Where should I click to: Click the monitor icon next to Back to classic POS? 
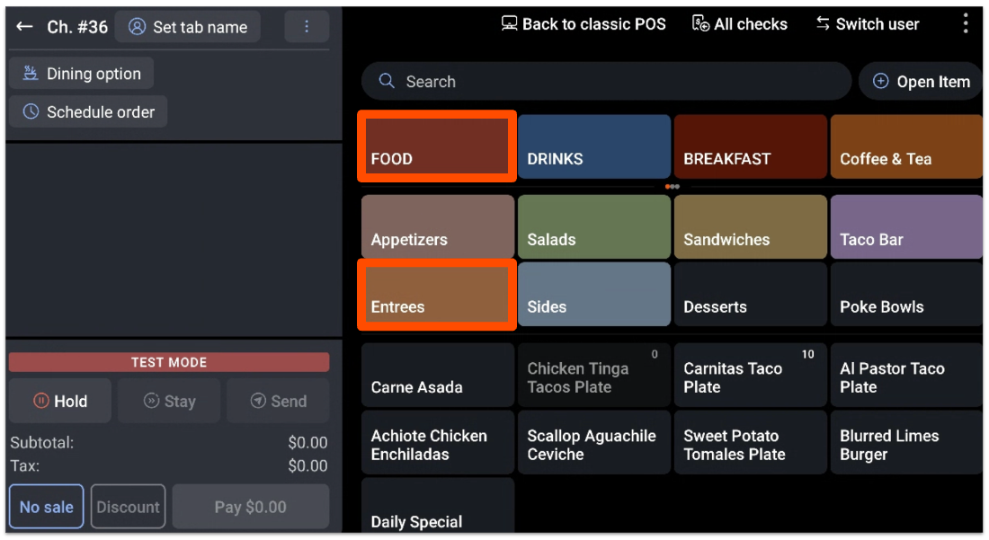pyautogui.click(x=508, y=23)
